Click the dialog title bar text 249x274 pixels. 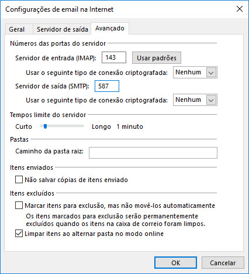[x=59, y=9]
